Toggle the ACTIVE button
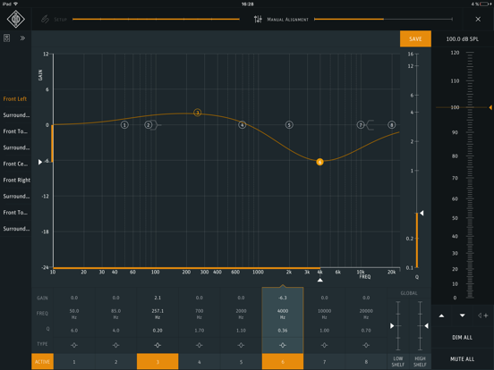 (42, 361)
